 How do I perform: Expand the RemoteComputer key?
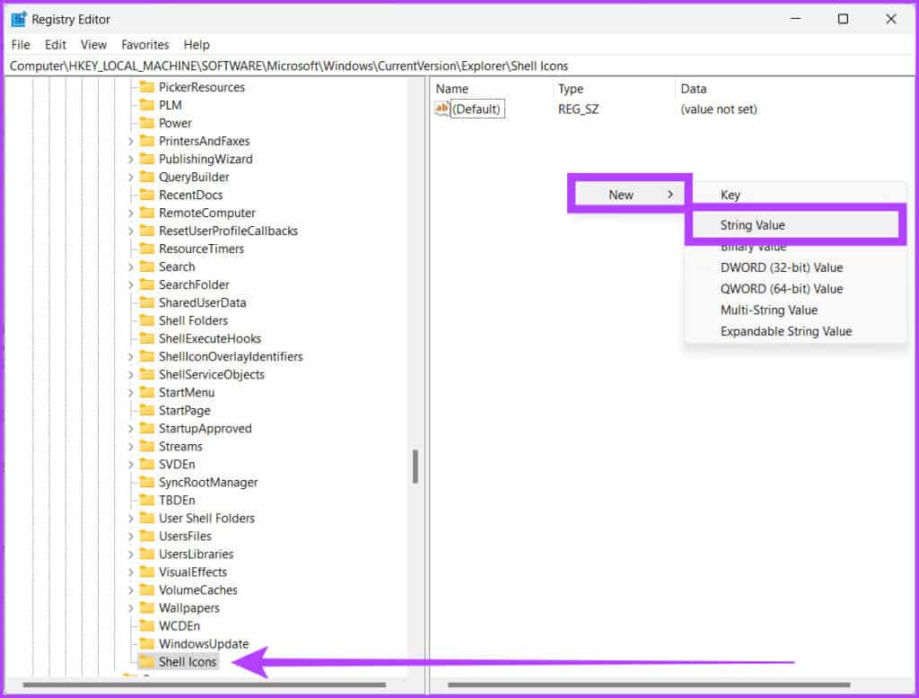tap(131, 214)
